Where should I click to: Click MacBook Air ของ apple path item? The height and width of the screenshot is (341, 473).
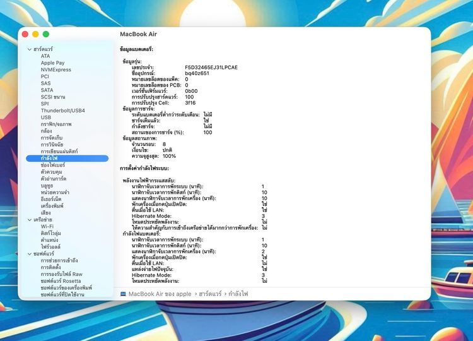tap(160, 294)
